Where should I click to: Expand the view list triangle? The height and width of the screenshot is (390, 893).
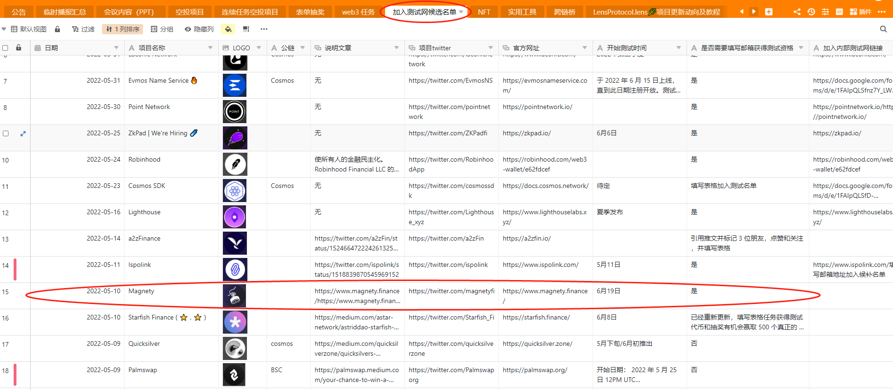4,29
